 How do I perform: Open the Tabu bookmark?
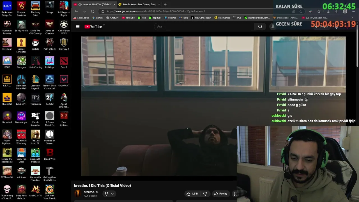pos(183,18)
